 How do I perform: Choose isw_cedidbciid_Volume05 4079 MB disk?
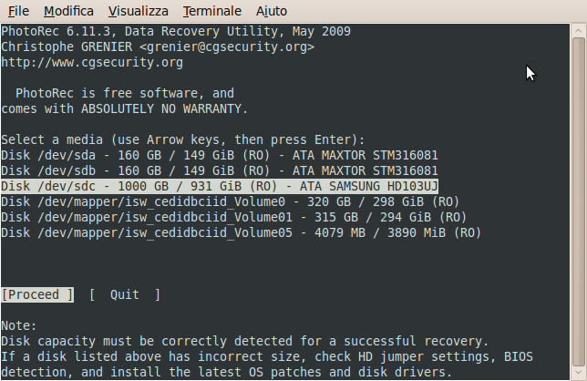(x=241, y=233)
